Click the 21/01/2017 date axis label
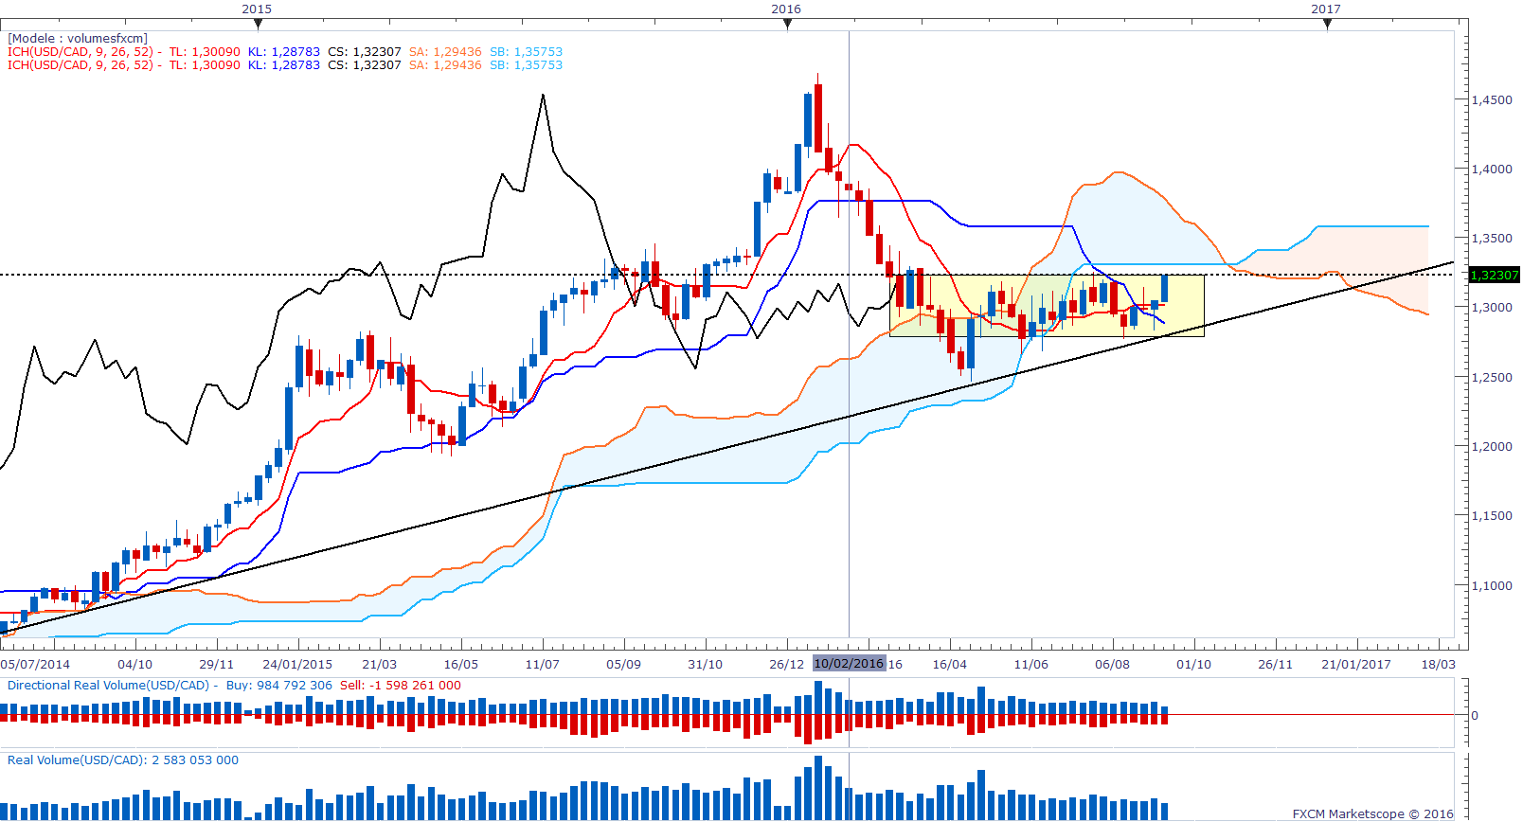1523x822 pixels. point(1356,665)
